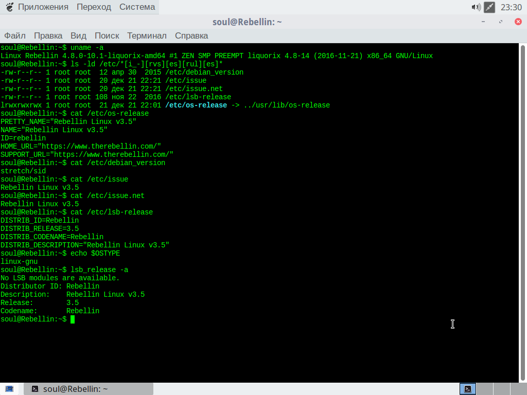This screenshot has height=395, width=527.
Task: Click the highlighted '/etc/os-release' symlink name
Action: (x=196, y=105)
